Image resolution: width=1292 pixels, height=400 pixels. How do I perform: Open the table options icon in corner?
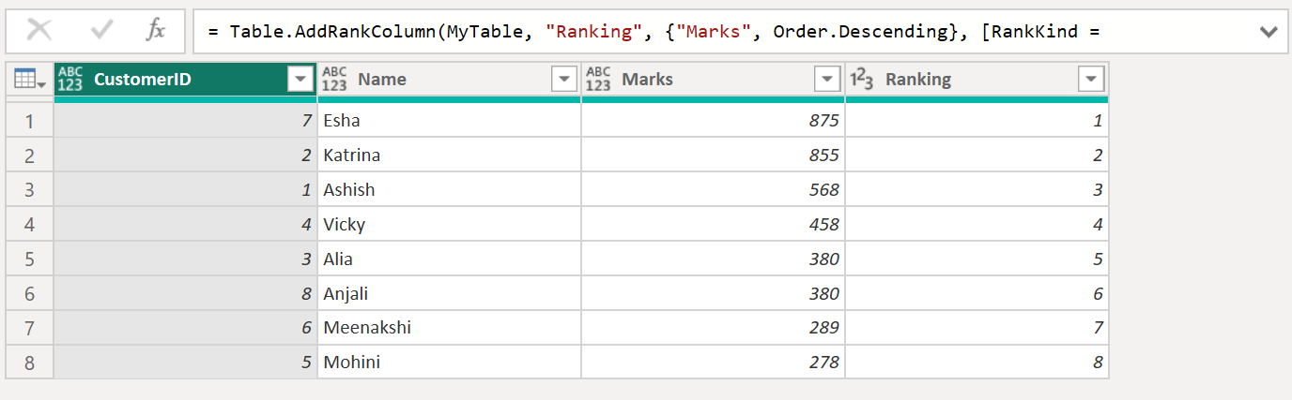click(x=30, y=81)
